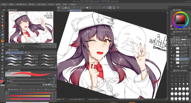
Task: Toggle visibility of second layer from top
Action: pyautogui.click(x=172, y=52)
